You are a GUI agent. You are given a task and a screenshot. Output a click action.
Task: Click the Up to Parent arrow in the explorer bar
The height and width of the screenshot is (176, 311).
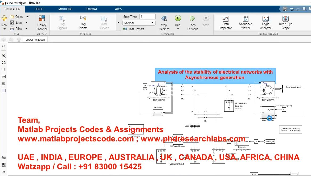pos(19,40)
